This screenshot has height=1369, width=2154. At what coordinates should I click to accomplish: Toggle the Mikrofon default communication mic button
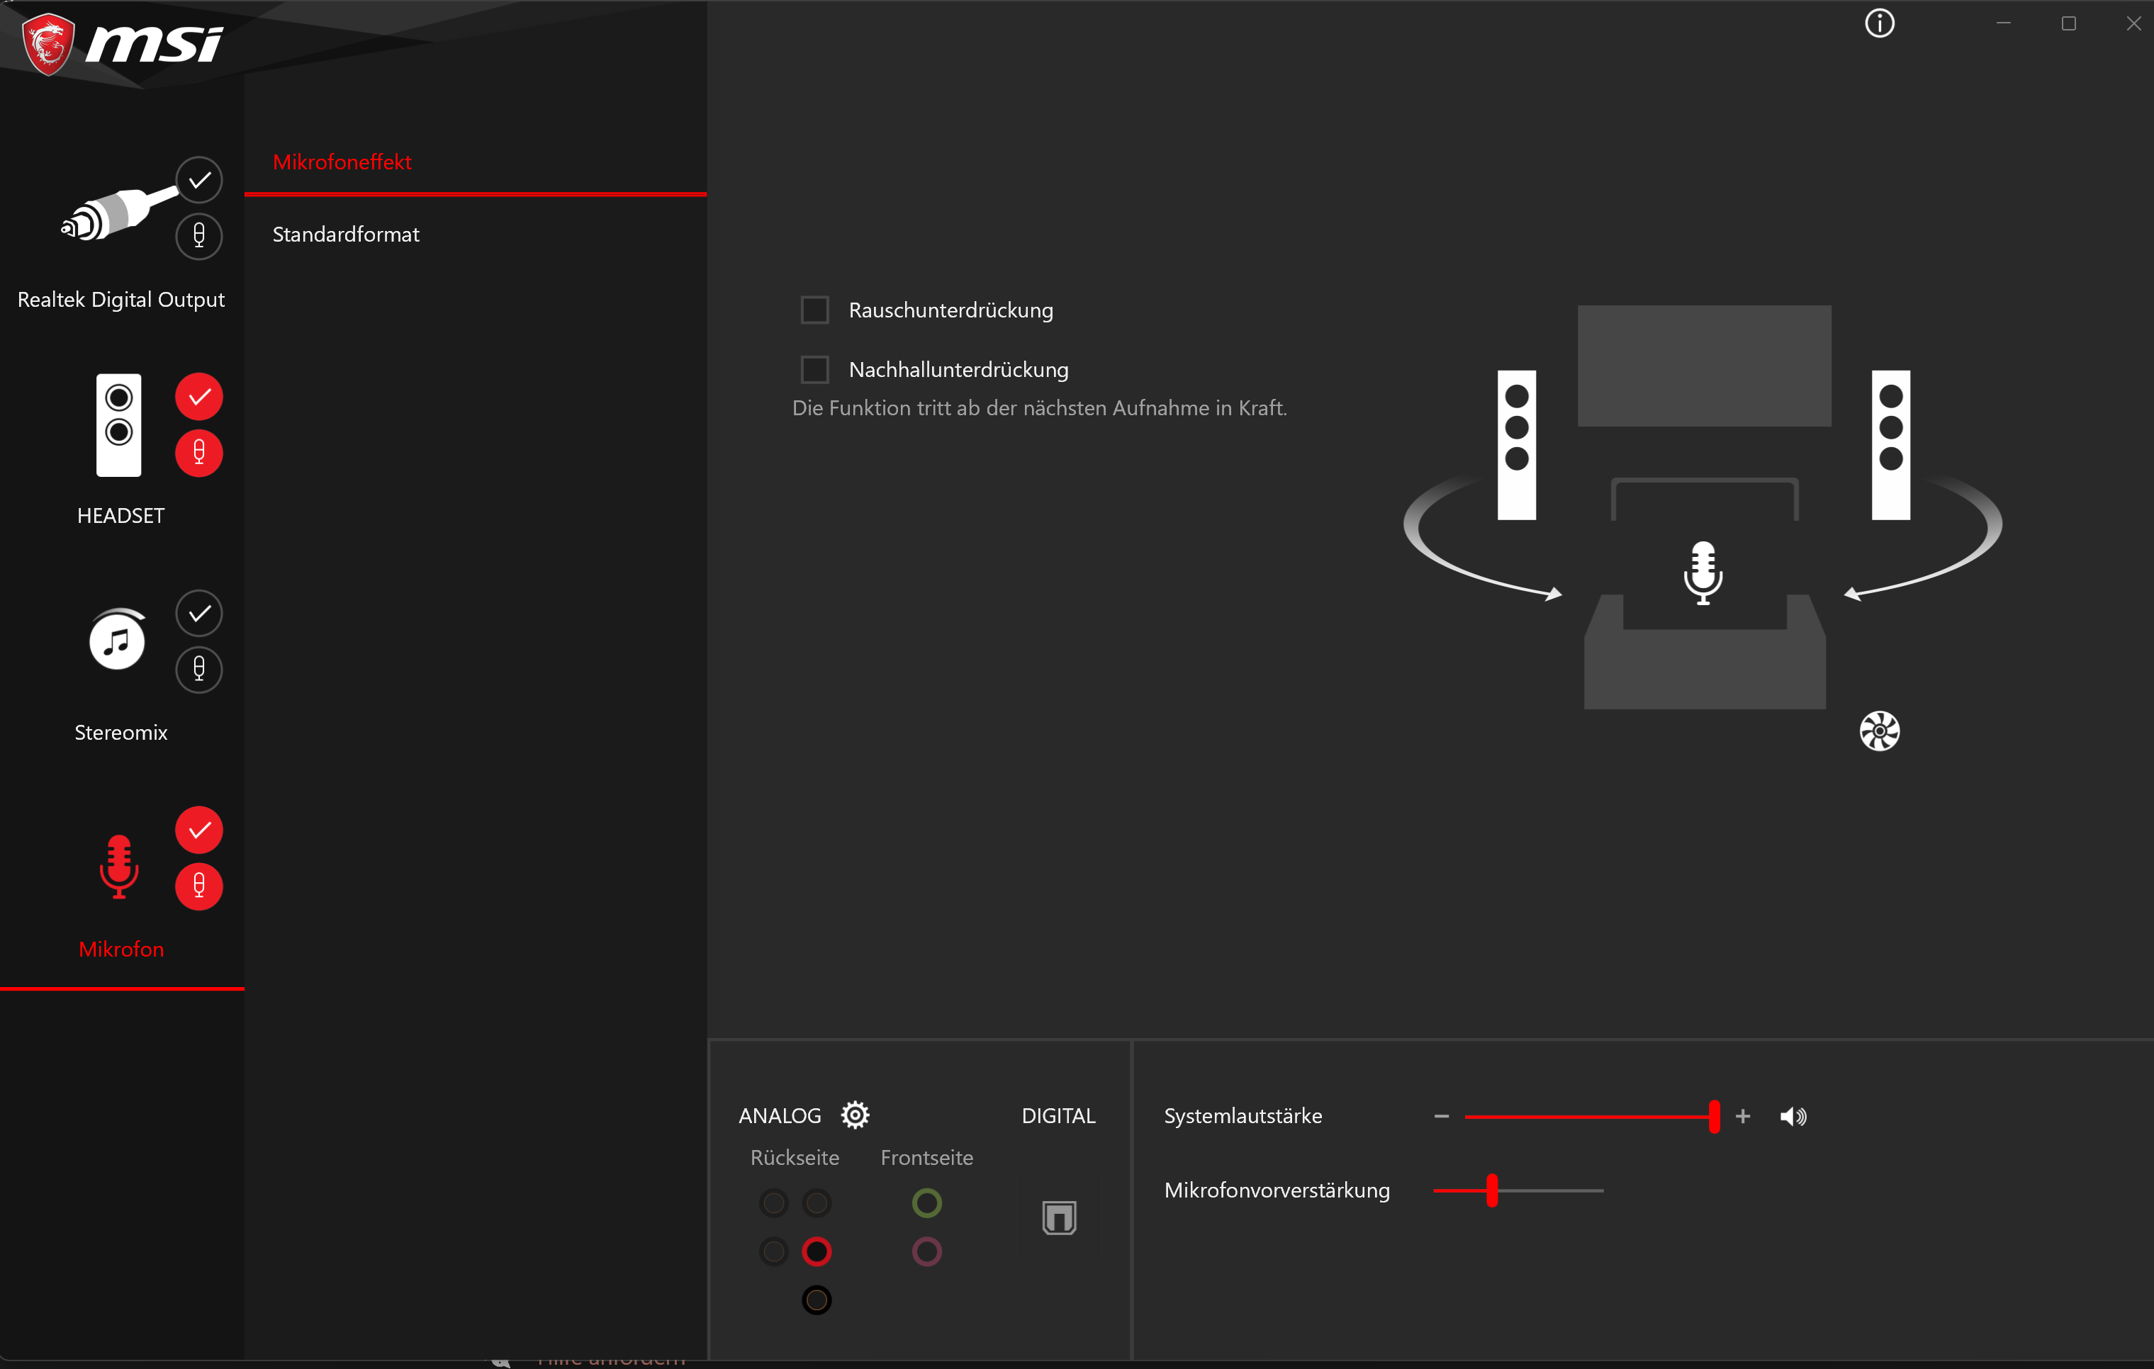(198, 886)
